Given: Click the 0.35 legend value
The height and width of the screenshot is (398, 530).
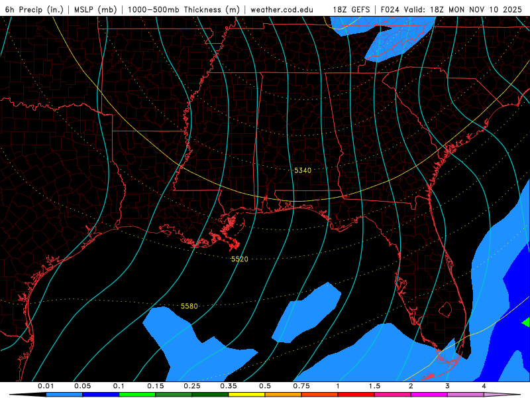Looking at the screenshot, I should [229, 386].
